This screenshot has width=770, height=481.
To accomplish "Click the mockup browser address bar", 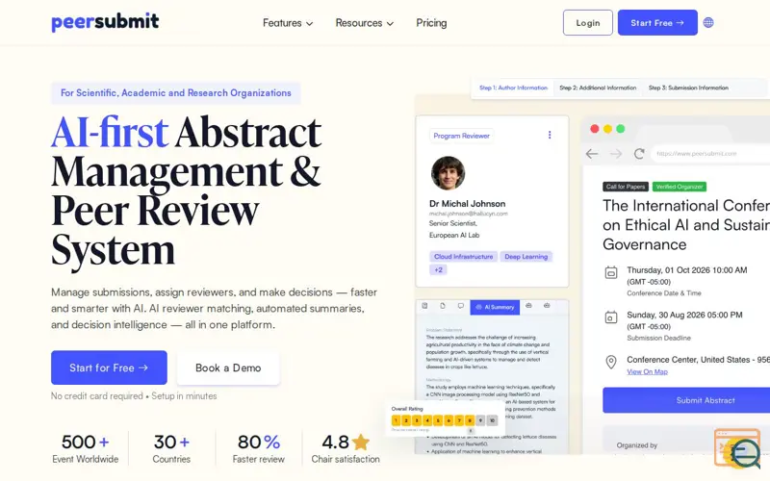I will click(x=710, y=154).
